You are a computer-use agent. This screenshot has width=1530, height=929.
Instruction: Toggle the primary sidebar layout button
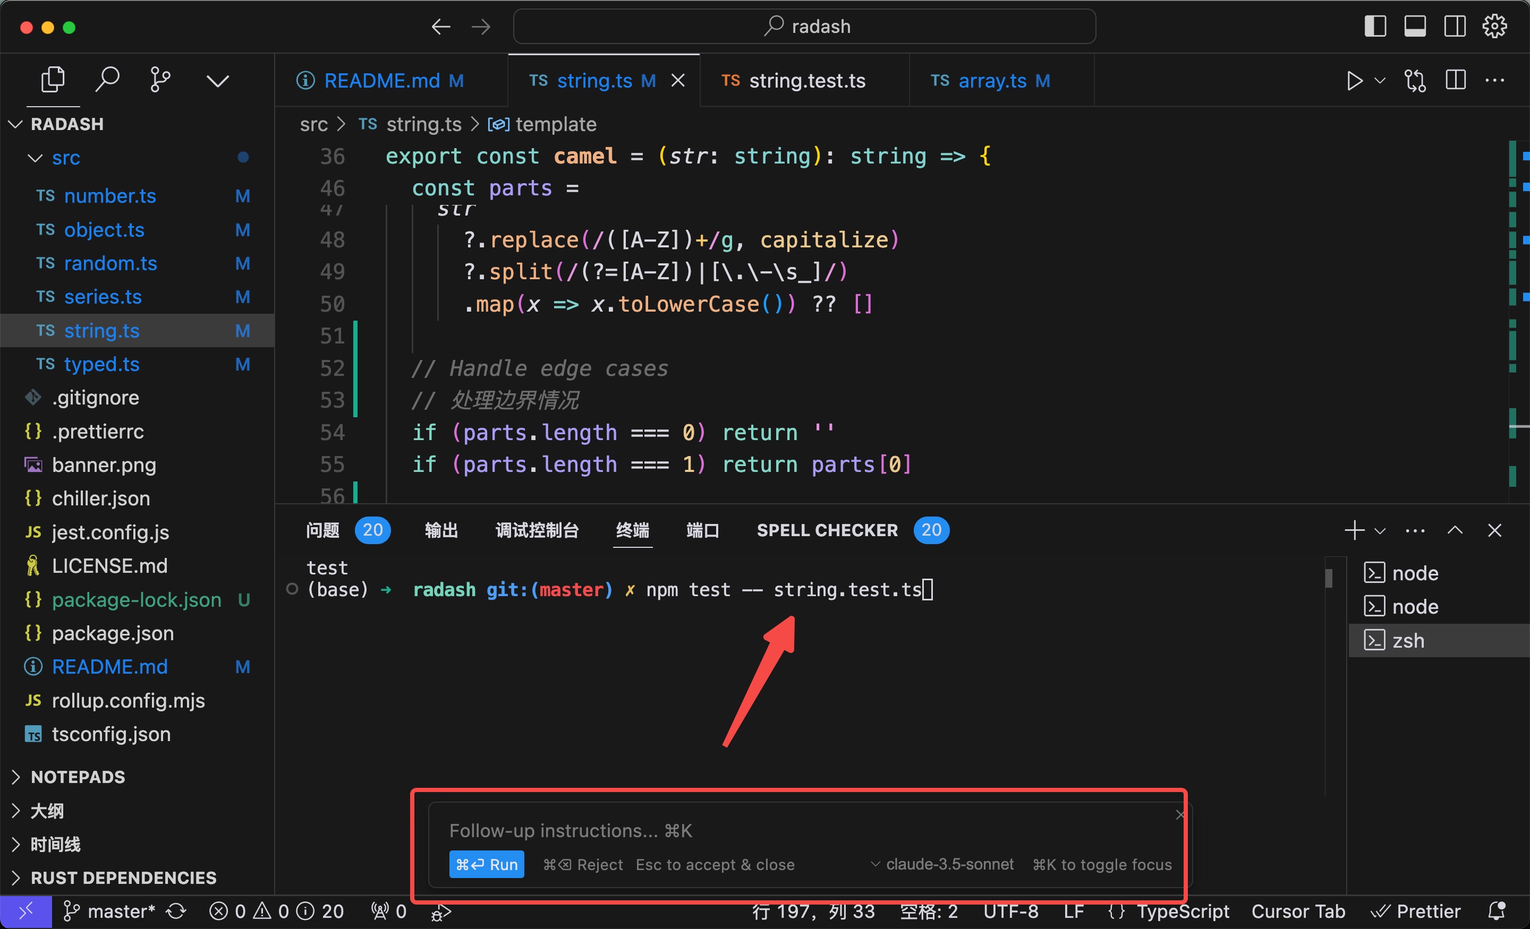(x=1375, y=27)
